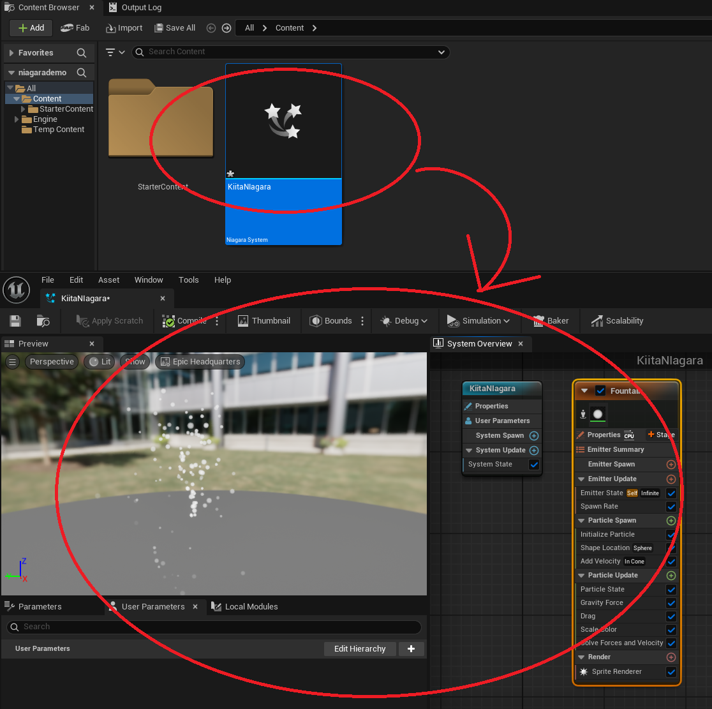The width and height of the screenshot is (712, 709).
Task: Click the Sprite Renderer icon in Fountain emitter
Action: click(583, 672)
